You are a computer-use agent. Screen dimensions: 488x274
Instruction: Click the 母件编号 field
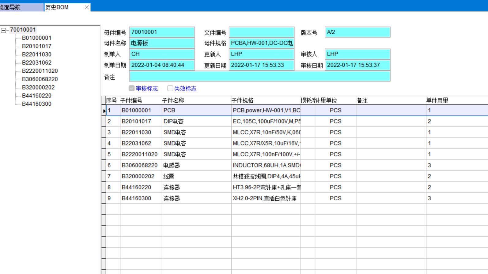click(x=162, y=32)
